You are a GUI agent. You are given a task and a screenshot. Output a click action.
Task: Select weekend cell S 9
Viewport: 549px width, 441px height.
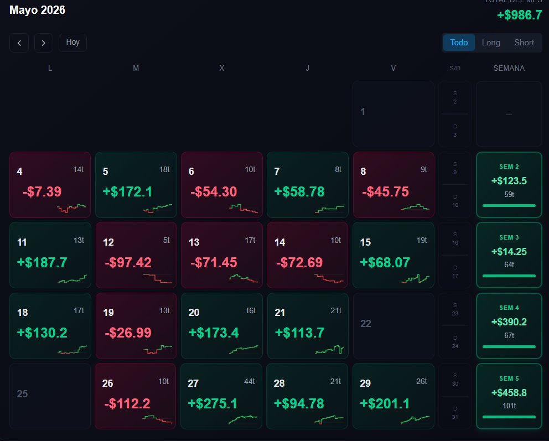(x=455, y=168)
